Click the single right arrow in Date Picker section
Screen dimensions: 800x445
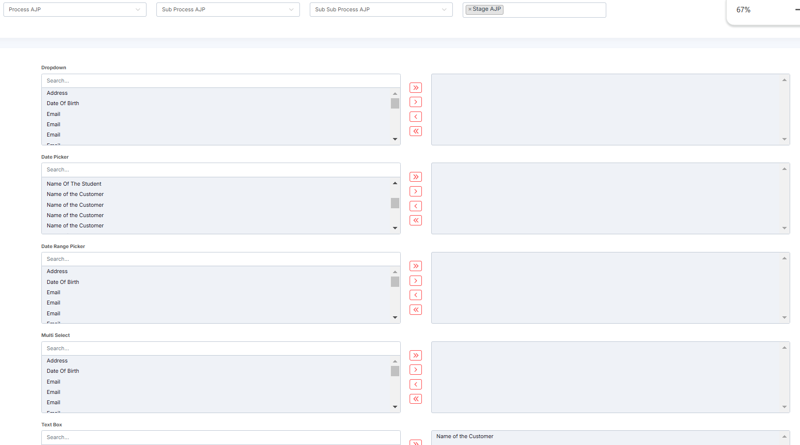pos(415,191)
